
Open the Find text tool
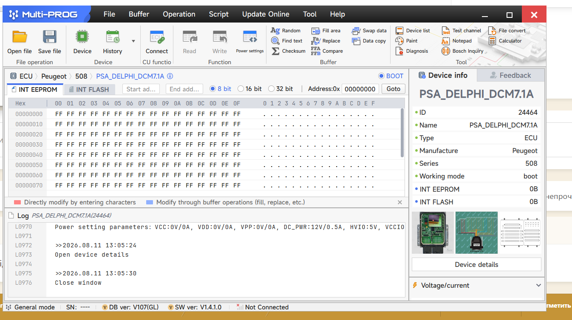tap(287, 41)
